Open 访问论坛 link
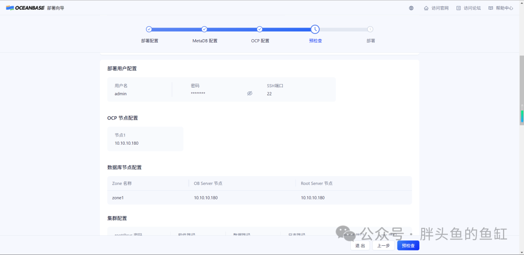The width and height of the screenshot is (524, 255). click(x=472, y=8)
